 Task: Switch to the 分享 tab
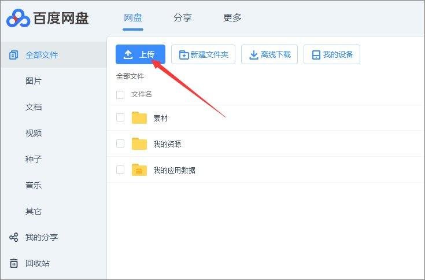(x=182, y=18)
